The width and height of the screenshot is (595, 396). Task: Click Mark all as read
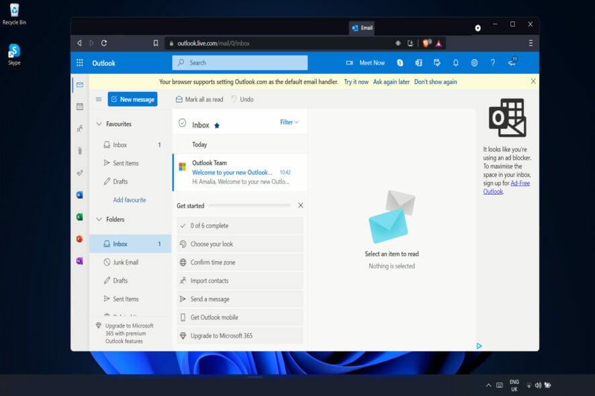click(199, 99)
